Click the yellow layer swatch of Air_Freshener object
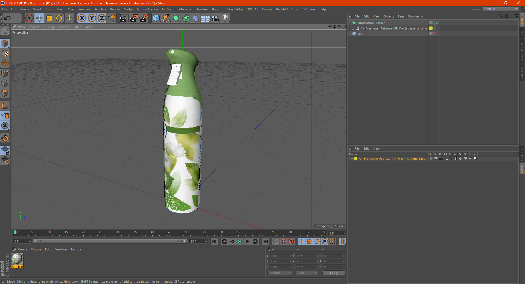The width and height of the screenshot is (525, 284). 431,28
